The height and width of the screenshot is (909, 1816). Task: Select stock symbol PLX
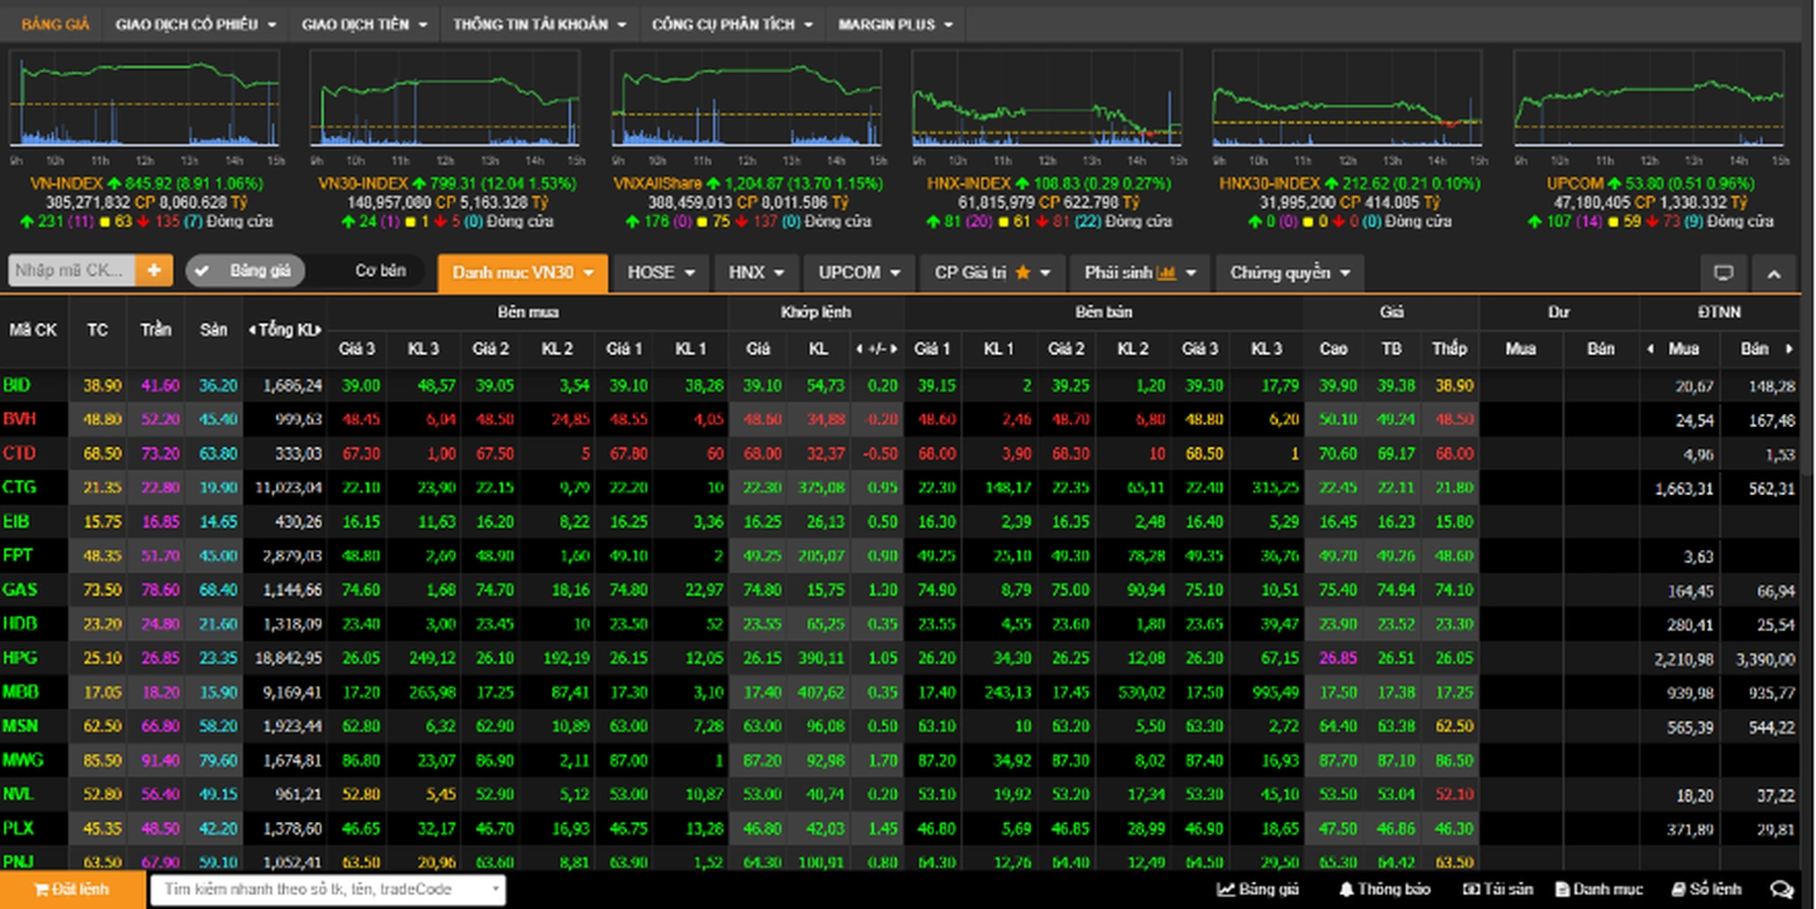pyautogui.click(x=18, y=828)
